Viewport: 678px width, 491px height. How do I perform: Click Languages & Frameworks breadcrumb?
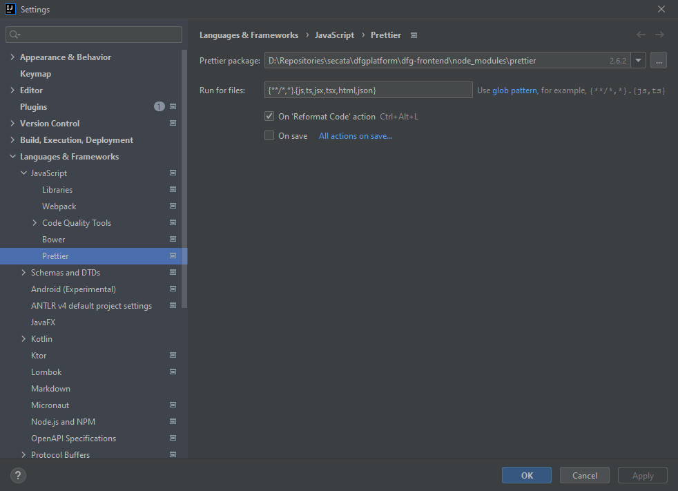(x=249, y=35)
